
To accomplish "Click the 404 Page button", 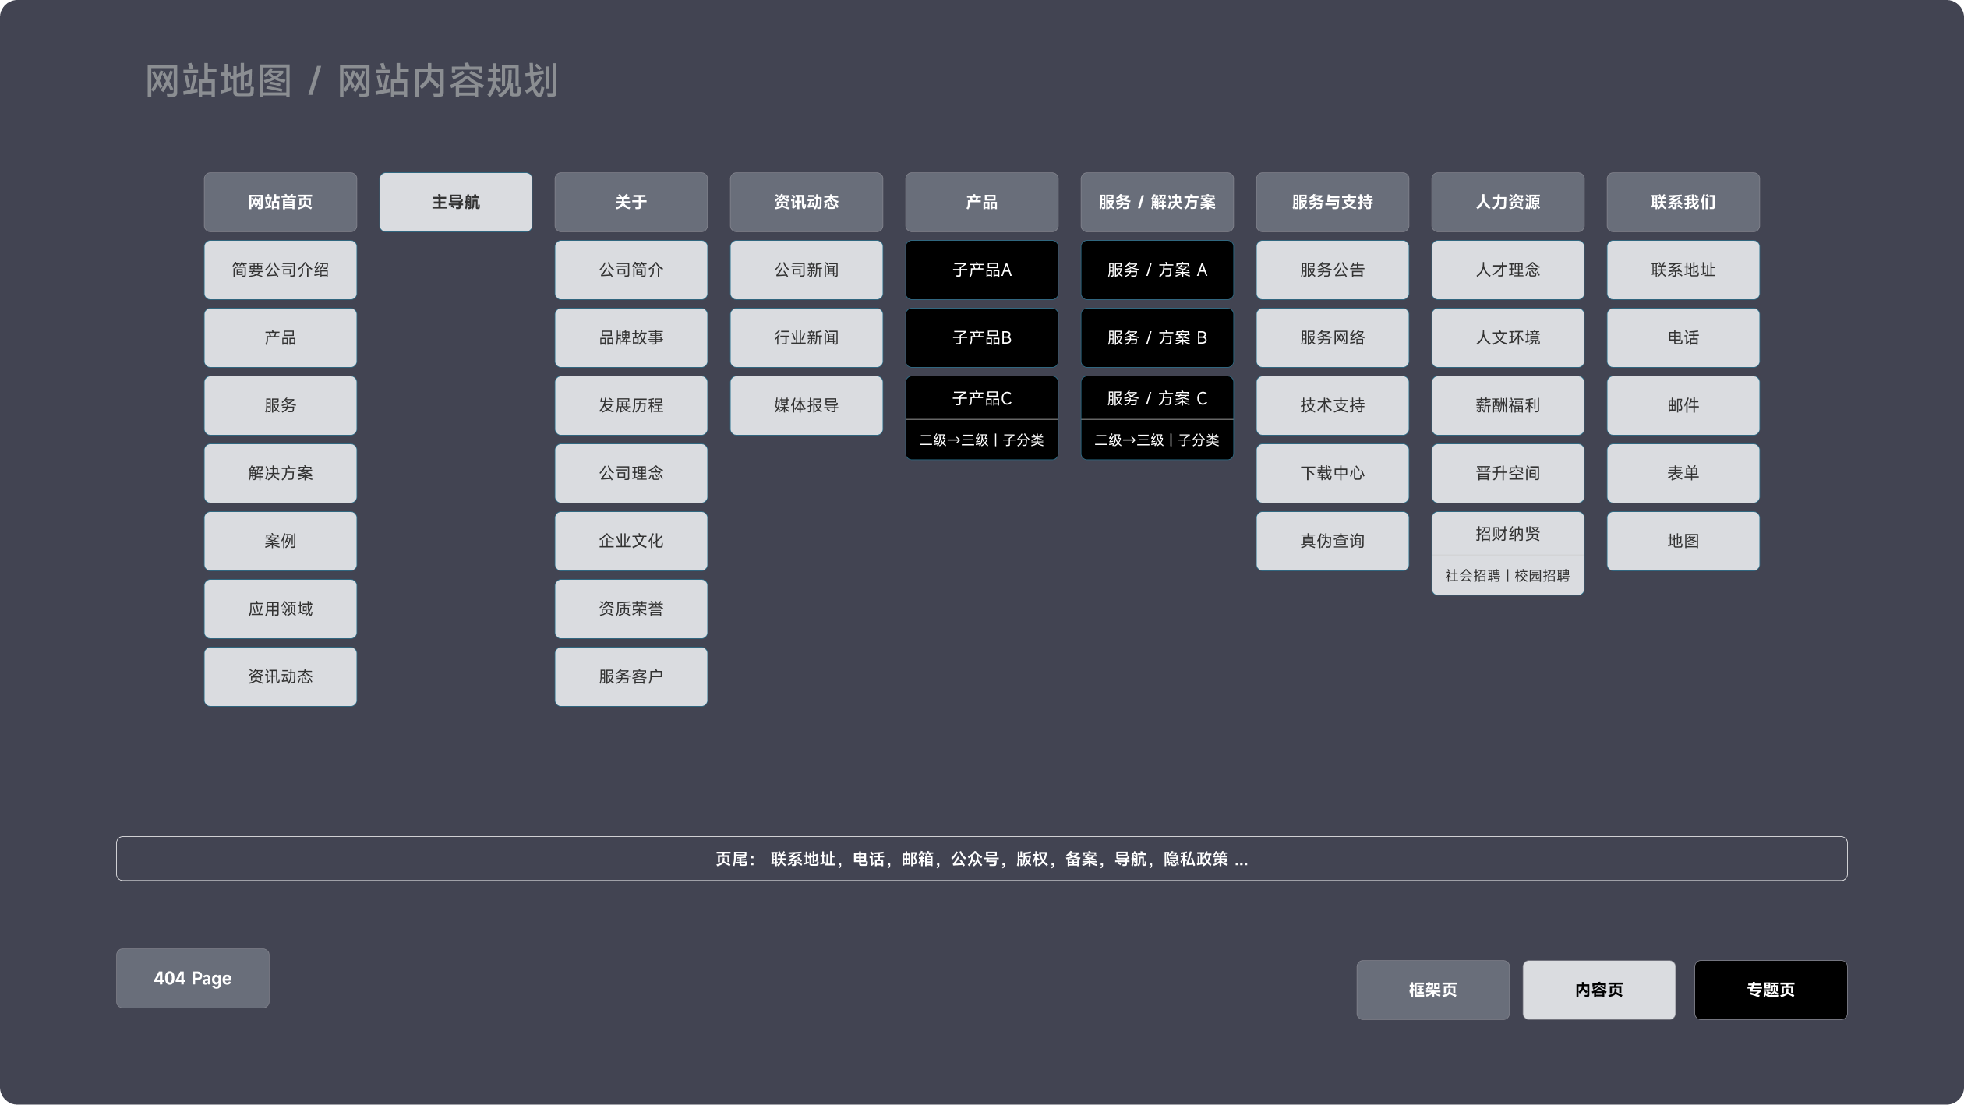I will pyautogui.click(x=193, y=978).
